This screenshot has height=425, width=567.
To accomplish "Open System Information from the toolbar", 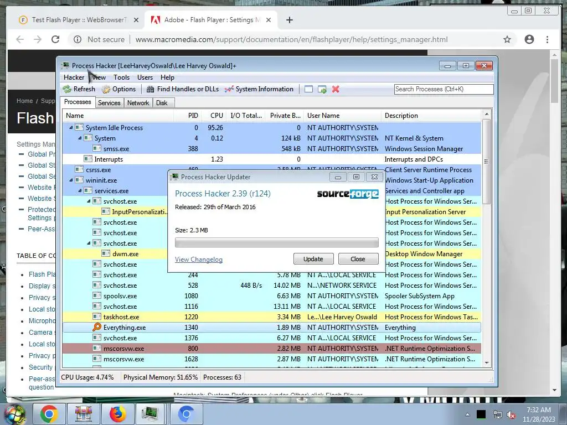I will pos(259,89).
